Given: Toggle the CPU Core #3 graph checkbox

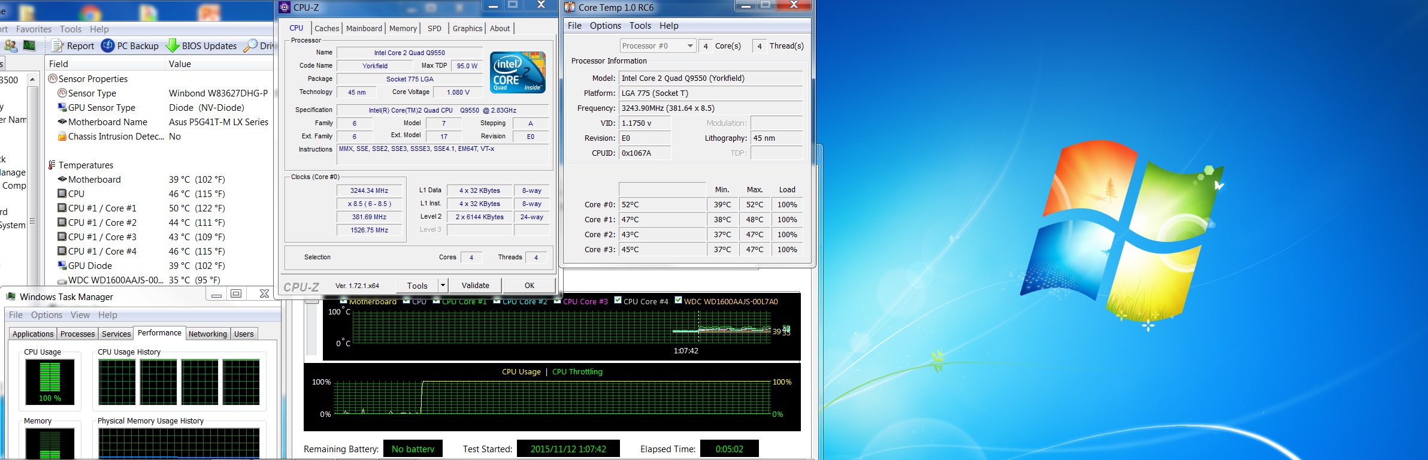Looking at the screenshot, I should pyautogui.click(x=557, y=301).
